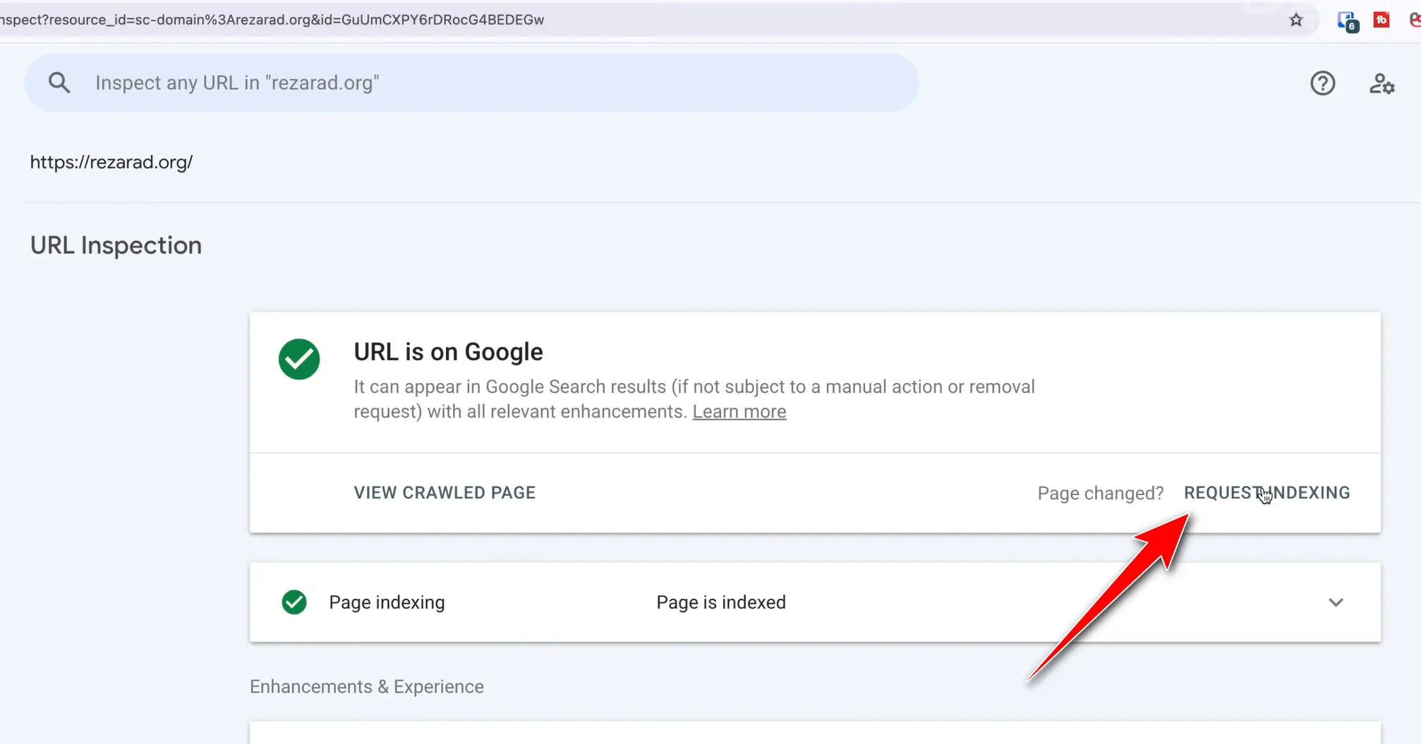Click Request Indexing

(1266, 493)
